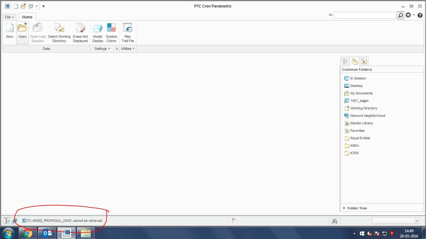Screen dimensions: 426x239
Task: Select In Session in Common Folders
Action: (x=355, y=78)
